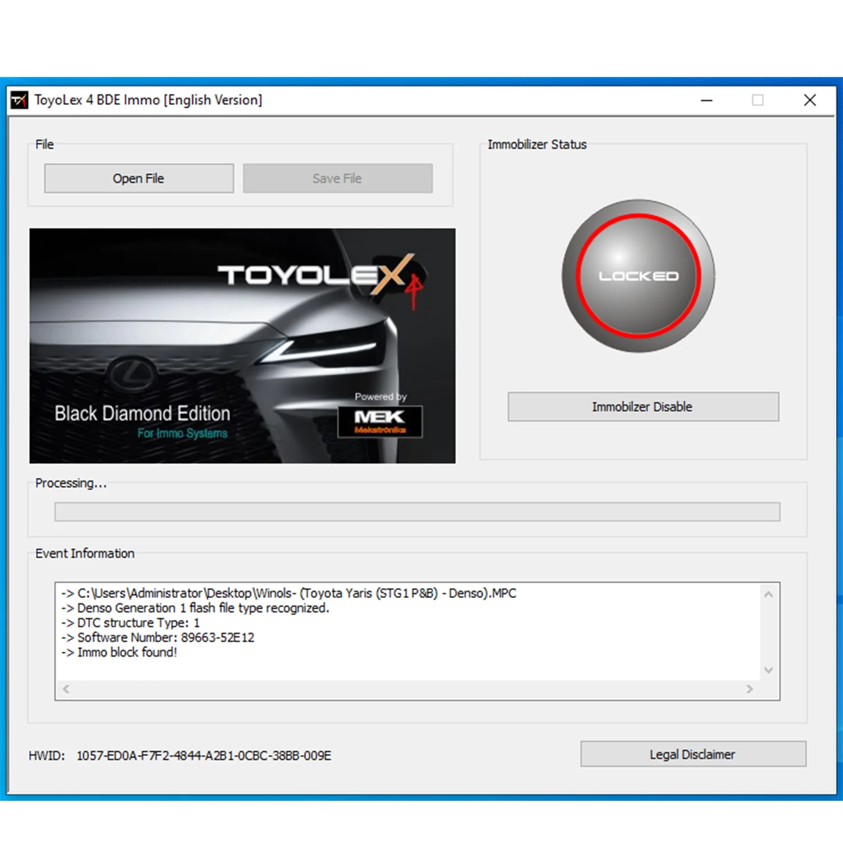This screenshot has height=843, width=843.
Task: Select the 'Immo block found!' log line
Action: coord(119,652)
